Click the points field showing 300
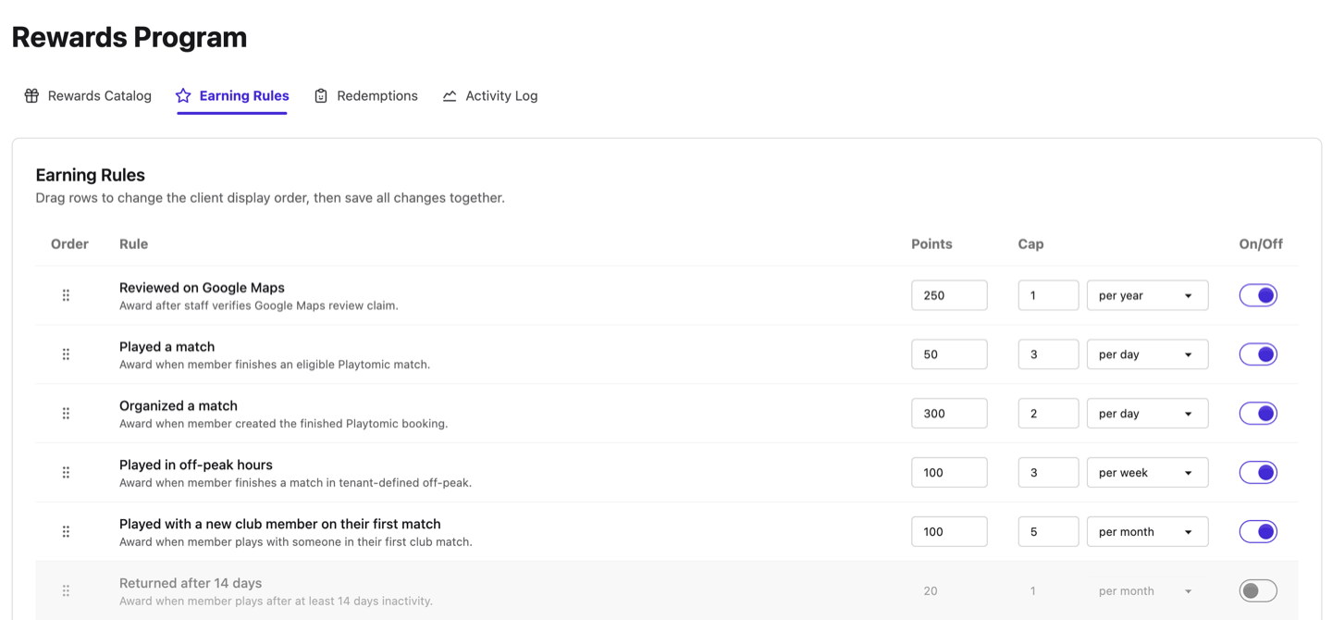Viewport: 1332px width, 620px height. point(949,414)
